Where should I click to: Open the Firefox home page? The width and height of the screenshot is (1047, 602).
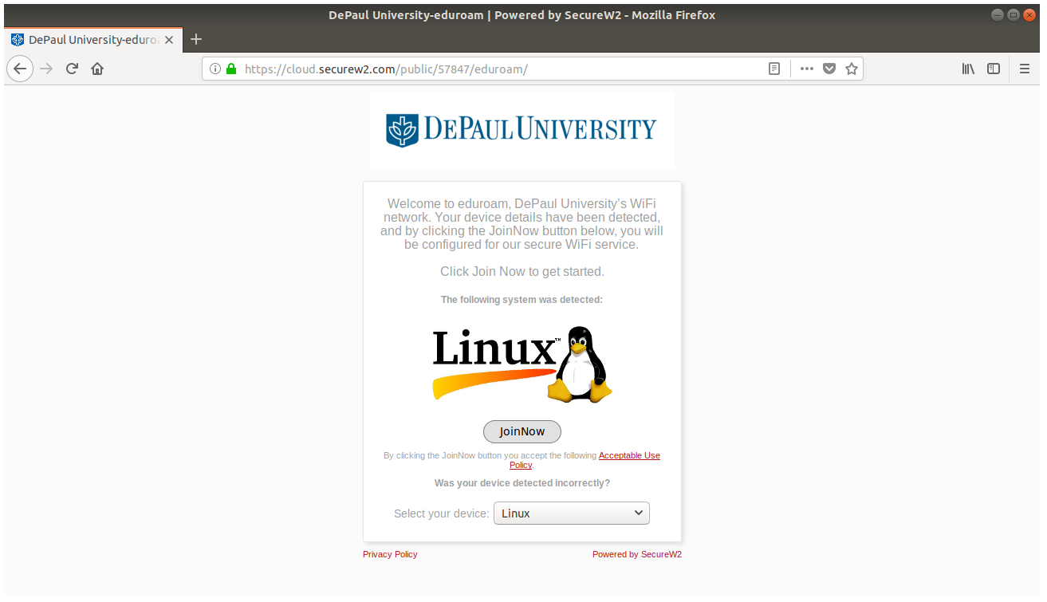pos(97,69)
